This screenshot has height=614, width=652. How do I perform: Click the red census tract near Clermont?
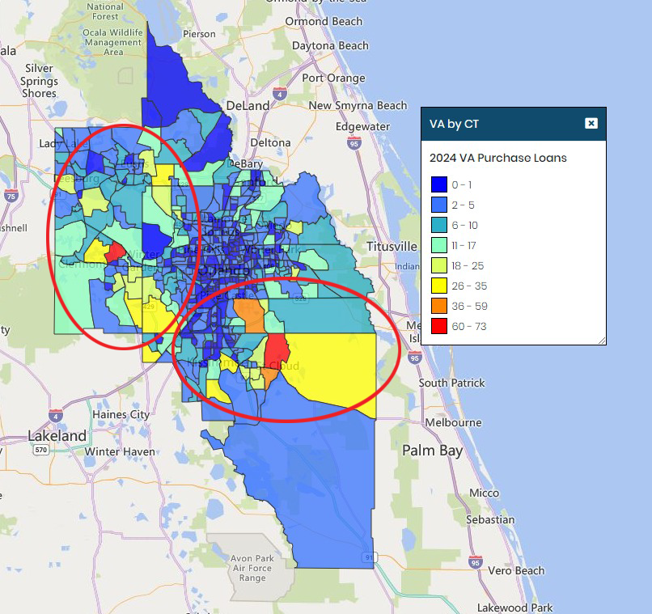(114, 252)
